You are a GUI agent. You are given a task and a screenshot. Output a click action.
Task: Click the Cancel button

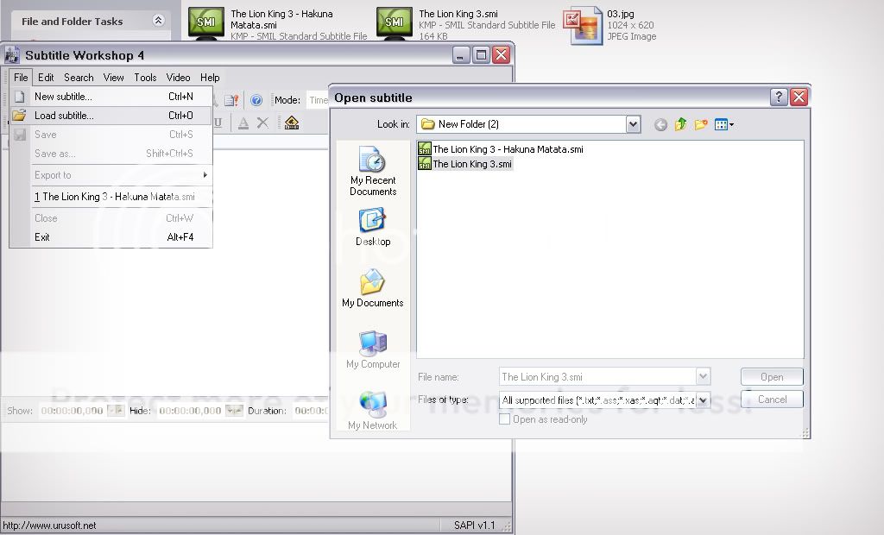tap(772, 400)
